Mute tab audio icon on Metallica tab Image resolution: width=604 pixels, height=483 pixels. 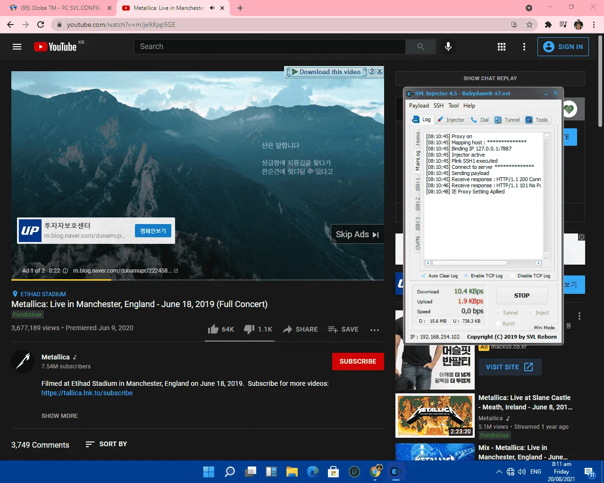[x=212, y=8]
